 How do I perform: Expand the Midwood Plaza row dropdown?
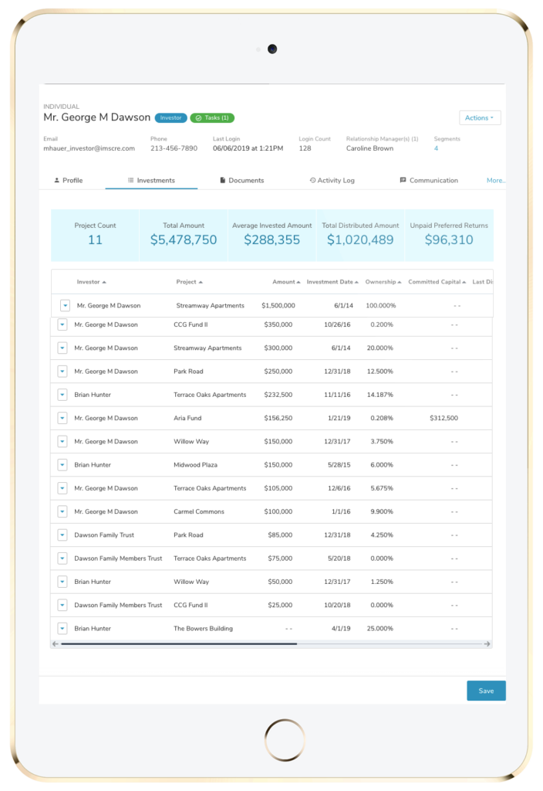tap(62, 465)
